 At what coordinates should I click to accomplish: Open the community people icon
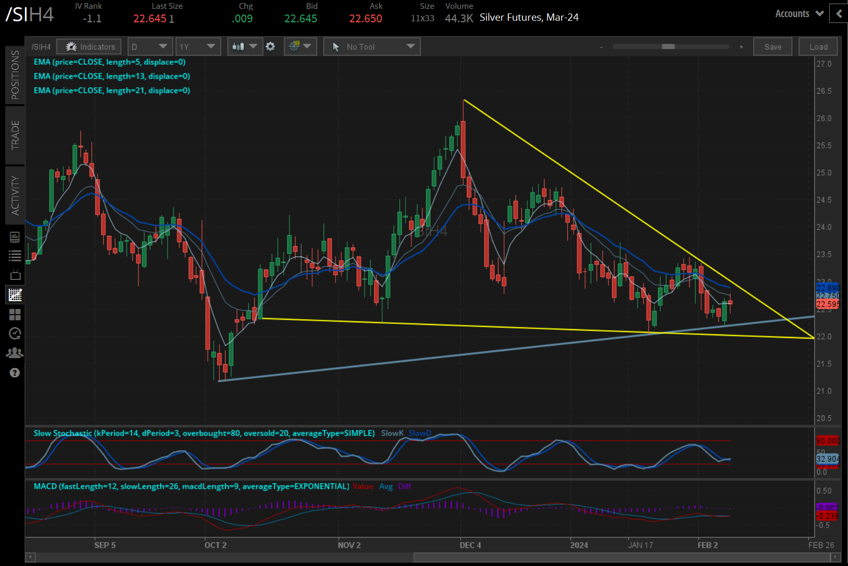pos(15,353)
